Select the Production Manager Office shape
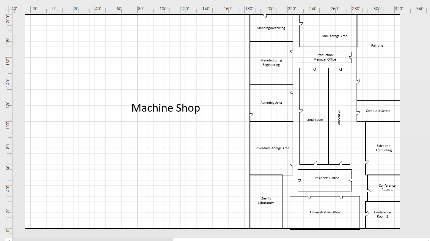This screenshot has height=241, width=430. (x=324, y=57)
